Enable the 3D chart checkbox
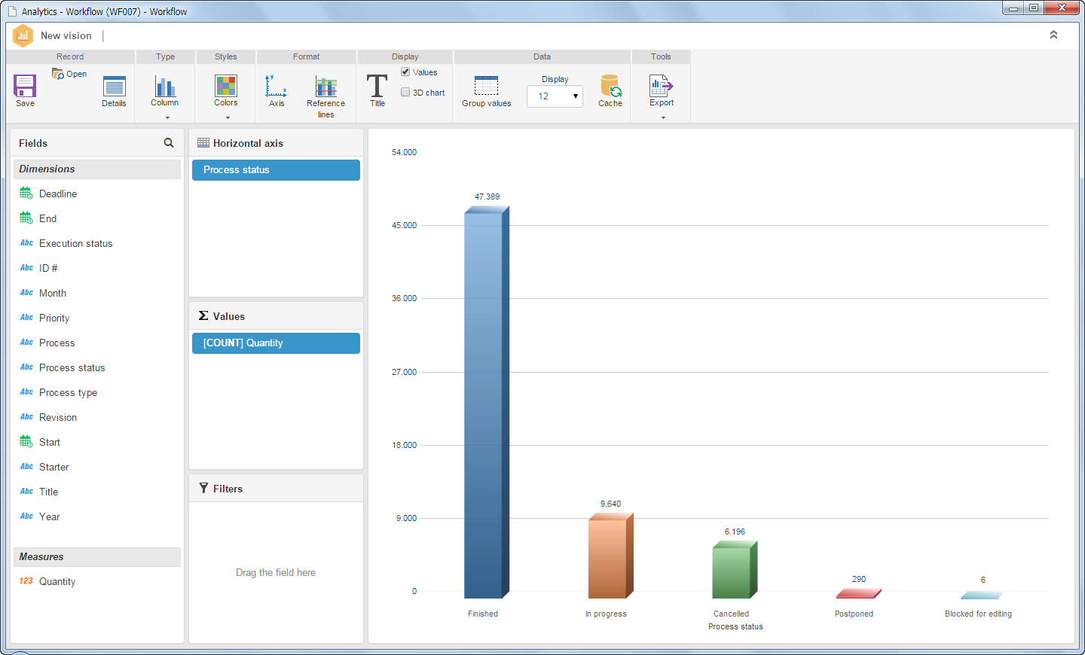 point(405,92)
